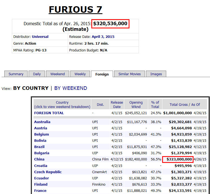The image size is (210, 194).
Task: Click the Genre Action value
Action: 30,44
